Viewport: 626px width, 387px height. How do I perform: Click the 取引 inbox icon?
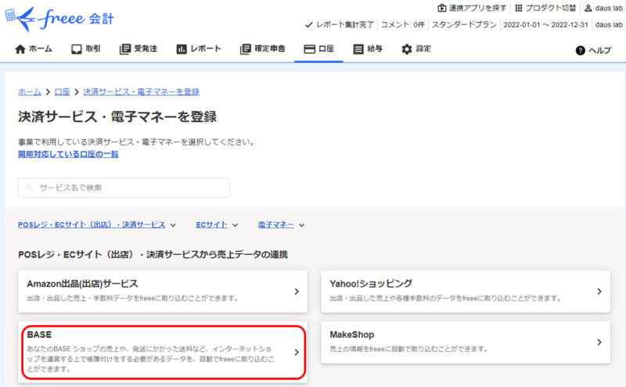tap(76, 49)
